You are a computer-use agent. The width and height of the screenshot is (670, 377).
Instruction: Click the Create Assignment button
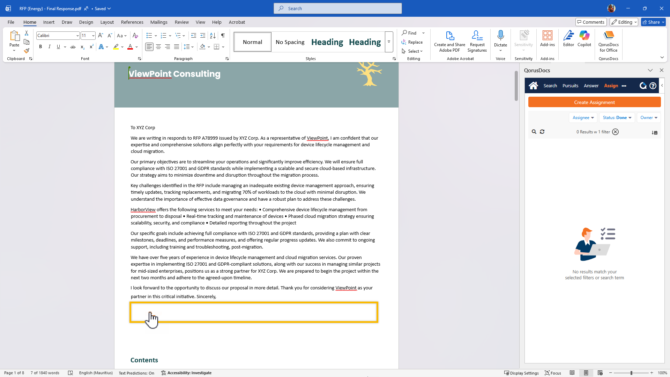(594, 102)
